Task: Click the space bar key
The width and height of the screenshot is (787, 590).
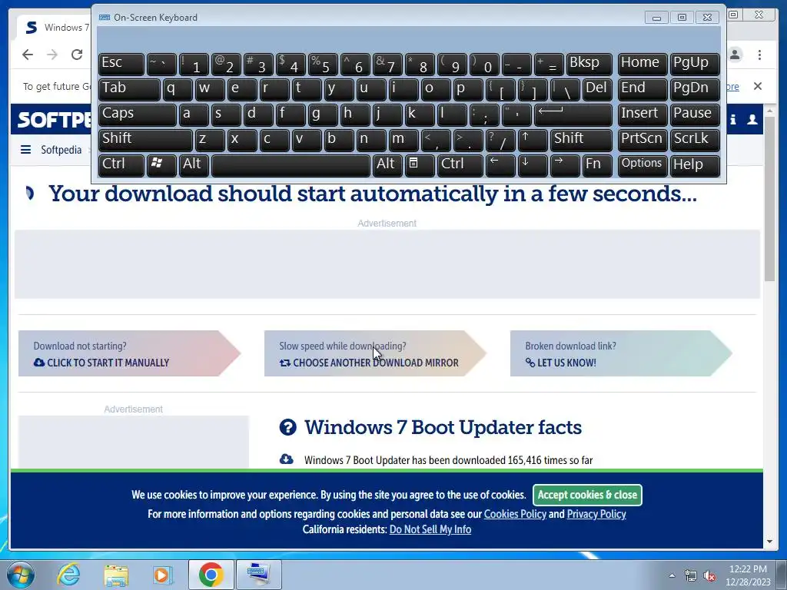Action: point(291,165)
